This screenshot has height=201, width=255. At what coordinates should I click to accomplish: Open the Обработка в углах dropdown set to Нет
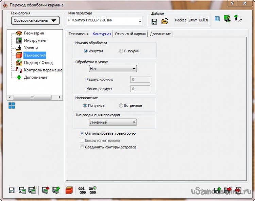pos(112,69)
